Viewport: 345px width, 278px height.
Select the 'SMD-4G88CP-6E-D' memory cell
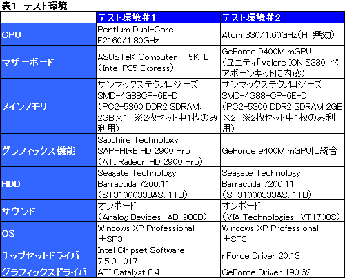[x=158, y=106]
